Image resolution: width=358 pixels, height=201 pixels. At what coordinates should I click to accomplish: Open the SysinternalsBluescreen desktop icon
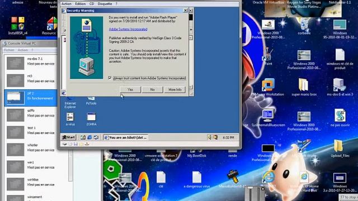pyautogui.click(x=268, y=118)
